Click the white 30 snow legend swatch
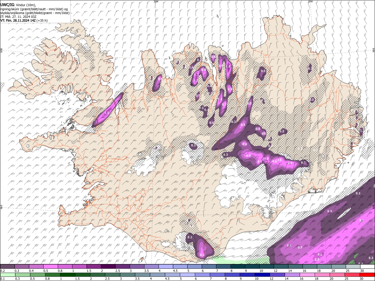The image size is (375, 281). [367, 267]
